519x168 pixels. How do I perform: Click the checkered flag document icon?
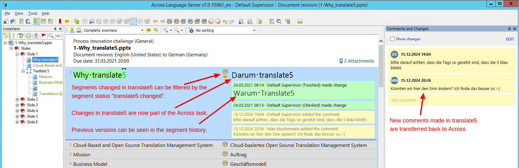coord(13,21)
